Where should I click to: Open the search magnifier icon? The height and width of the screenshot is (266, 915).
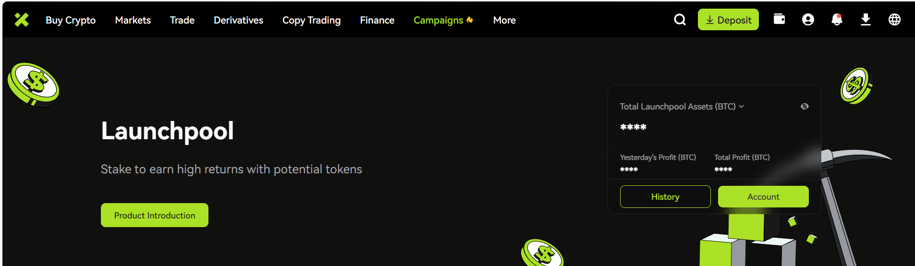click(680, 20)
